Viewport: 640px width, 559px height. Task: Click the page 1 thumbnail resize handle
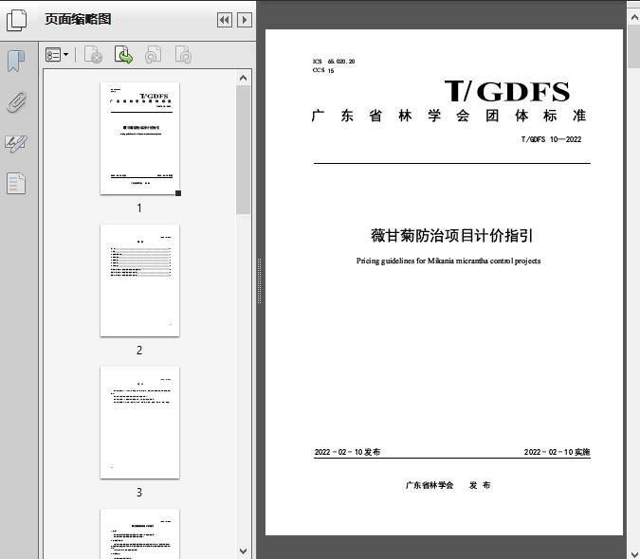[178, 193]
